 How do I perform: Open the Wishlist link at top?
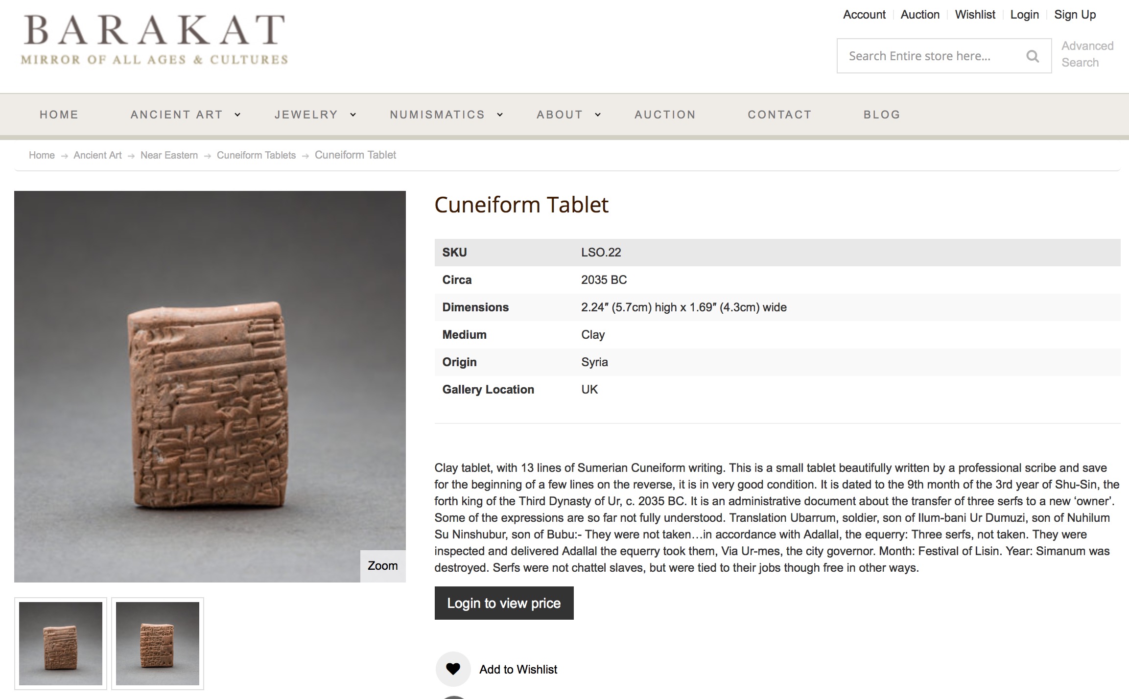975,15
